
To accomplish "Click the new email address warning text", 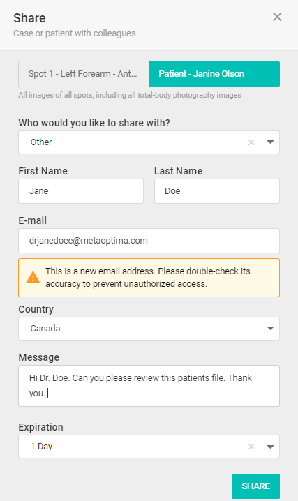I will pos(147,277).
